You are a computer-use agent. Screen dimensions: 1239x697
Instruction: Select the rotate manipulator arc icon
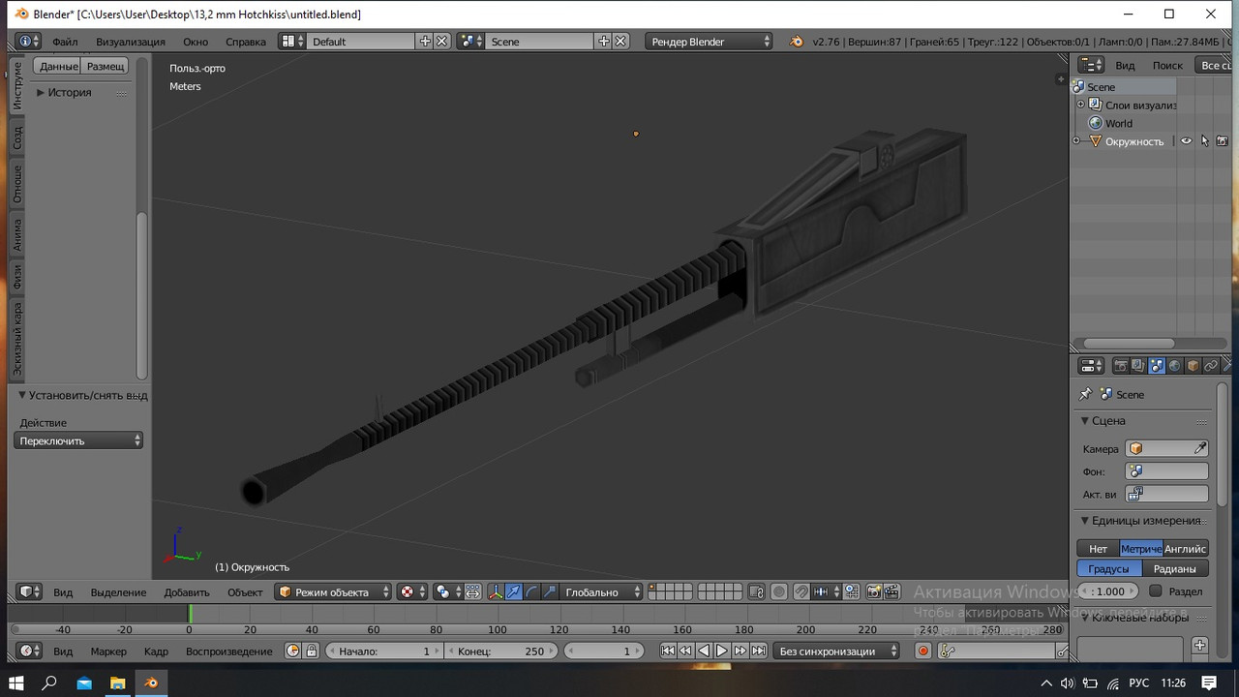[531, 592]
